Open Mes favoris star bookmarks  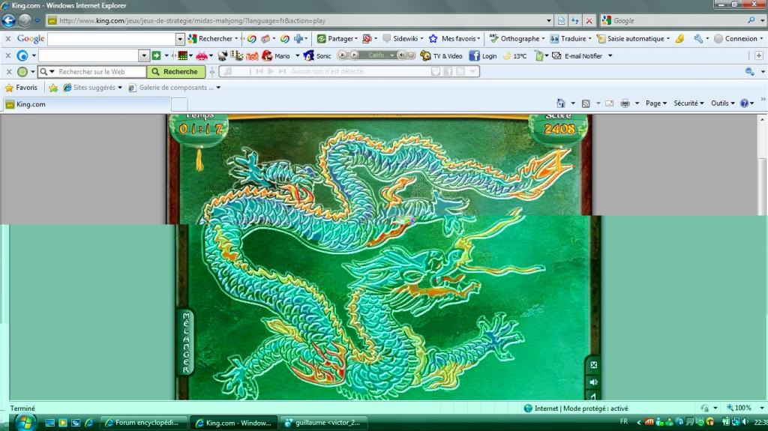tap(455, 39)
